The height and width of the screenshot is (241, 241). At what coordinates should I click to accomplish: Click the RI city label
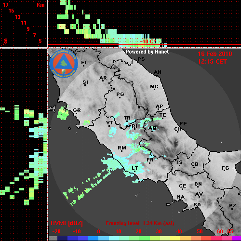pos(134,126)
